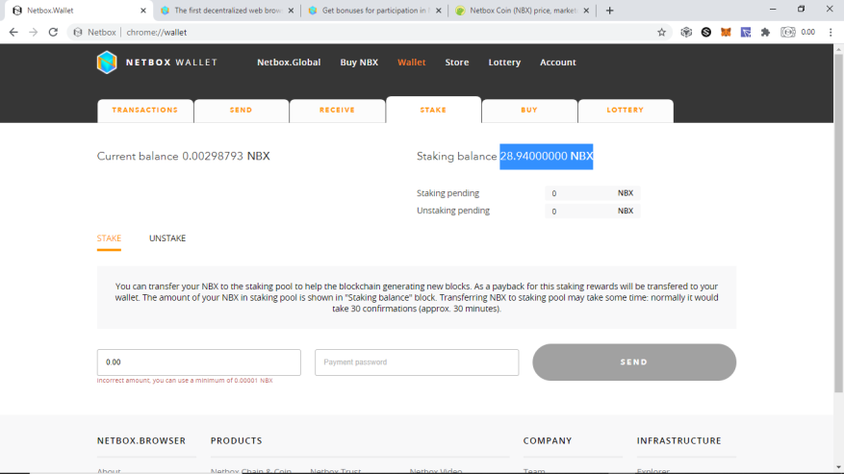Open the cube extension icon
Viewport: 844px width, 474px height.
click(x=686, y=33)
